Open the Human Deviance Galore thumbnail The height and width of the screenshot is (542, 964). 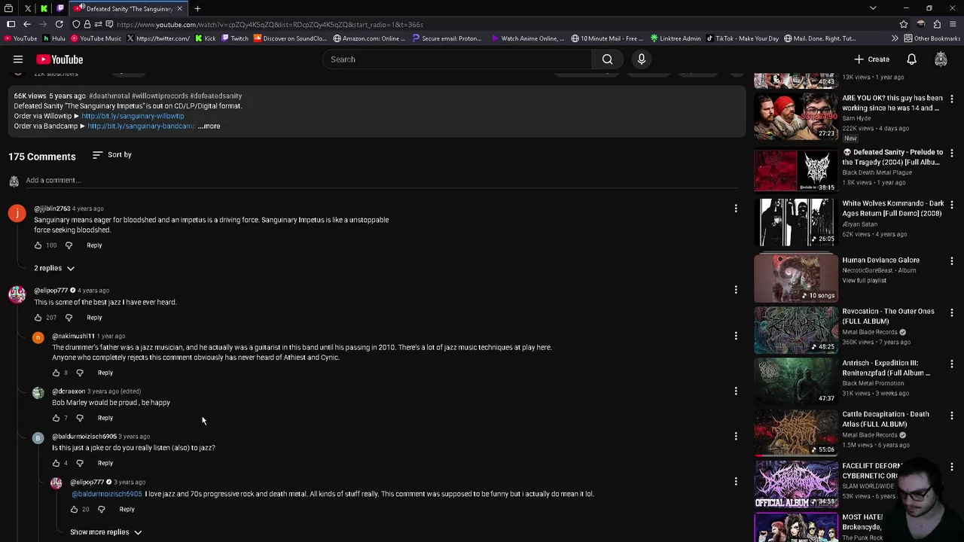(795, 278)
